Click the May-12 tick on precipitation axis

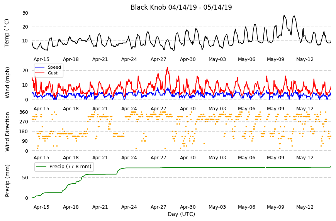(x=305, y=207)
